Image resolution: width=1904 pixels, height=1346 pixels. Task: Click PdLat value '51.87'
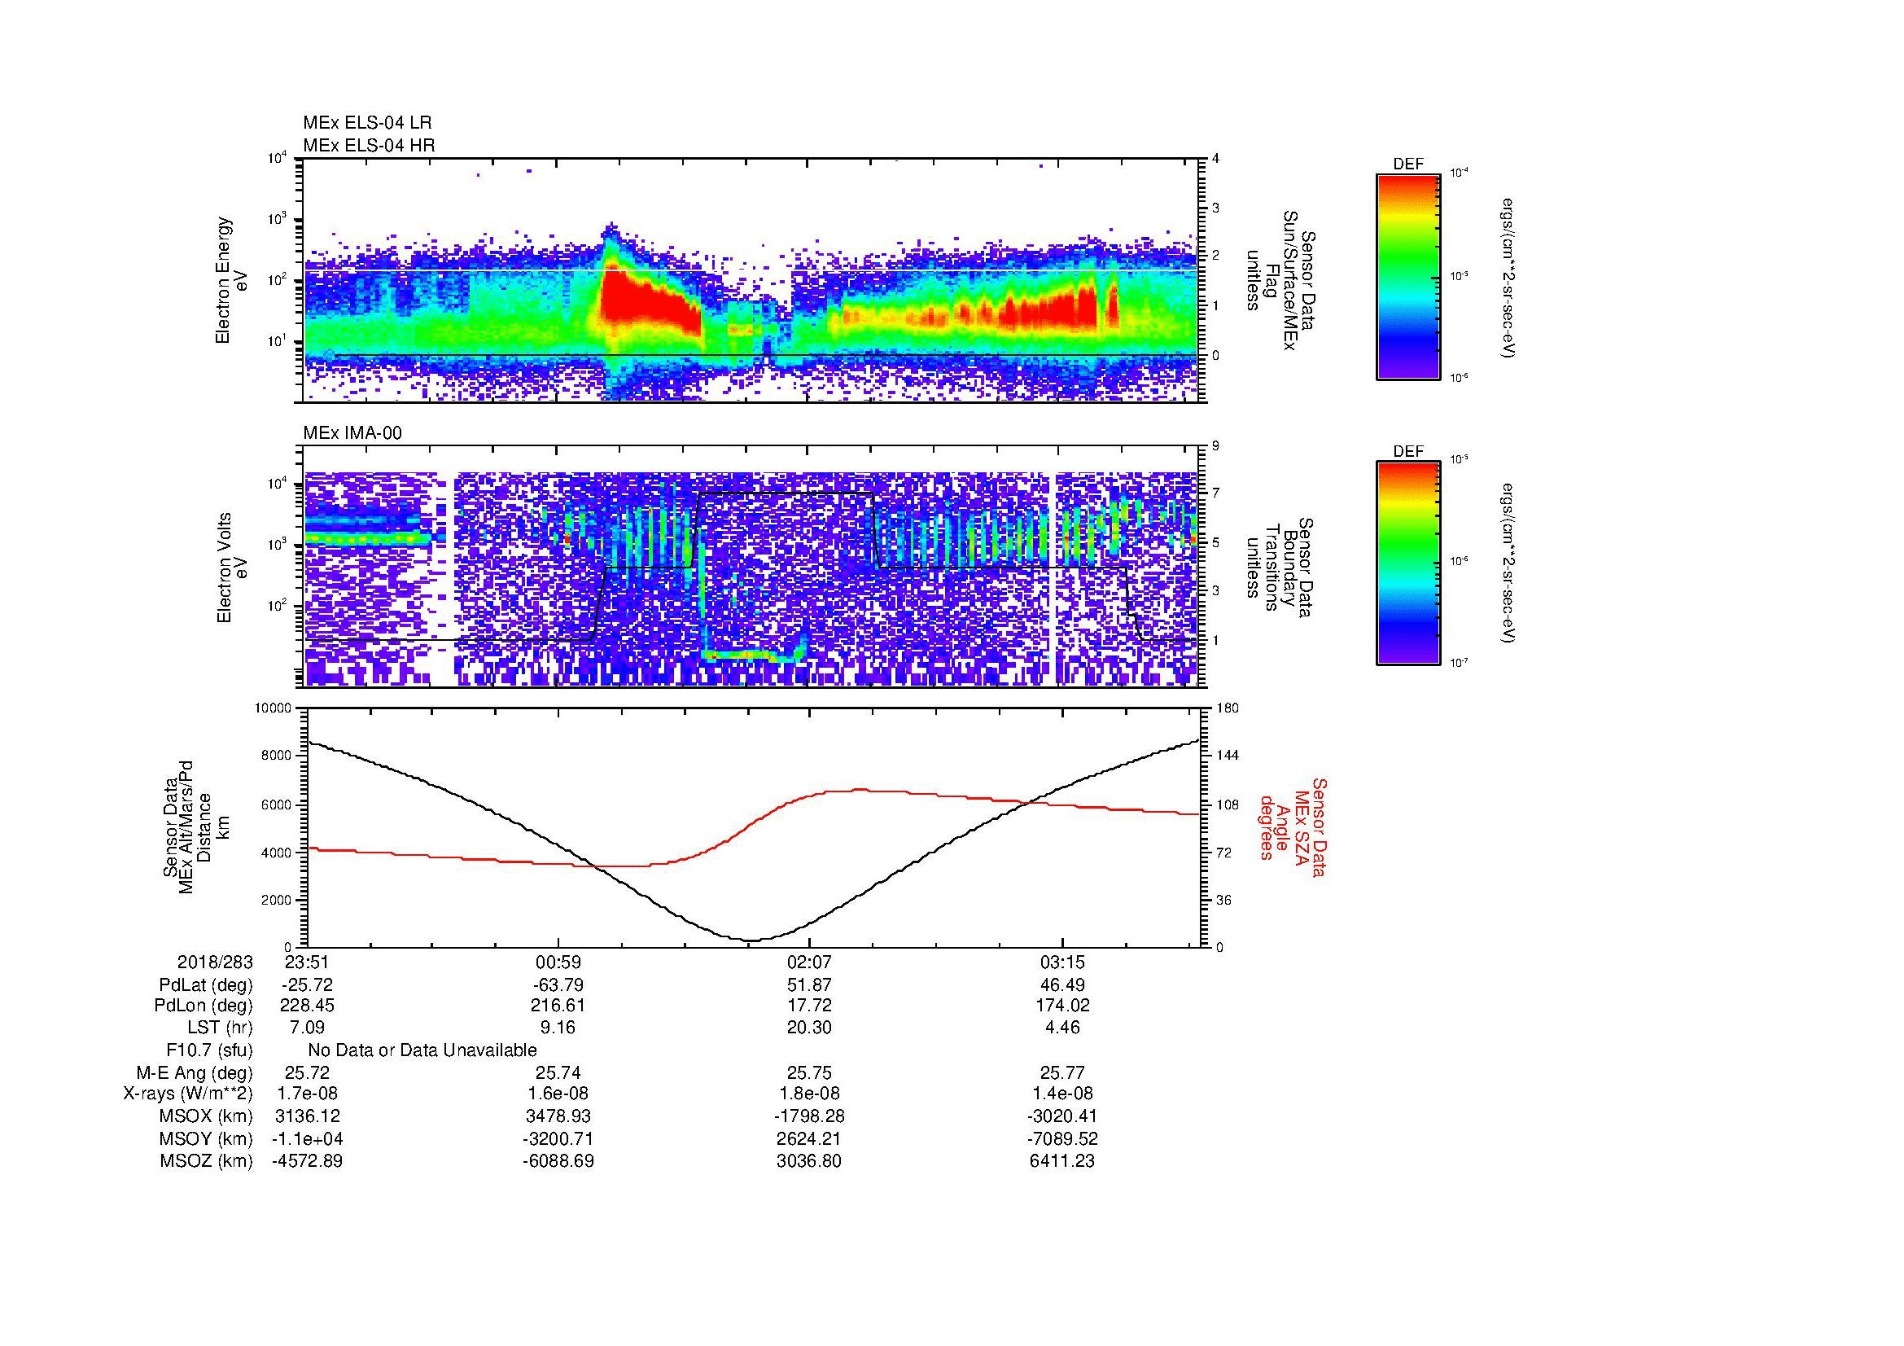(809, 985)
